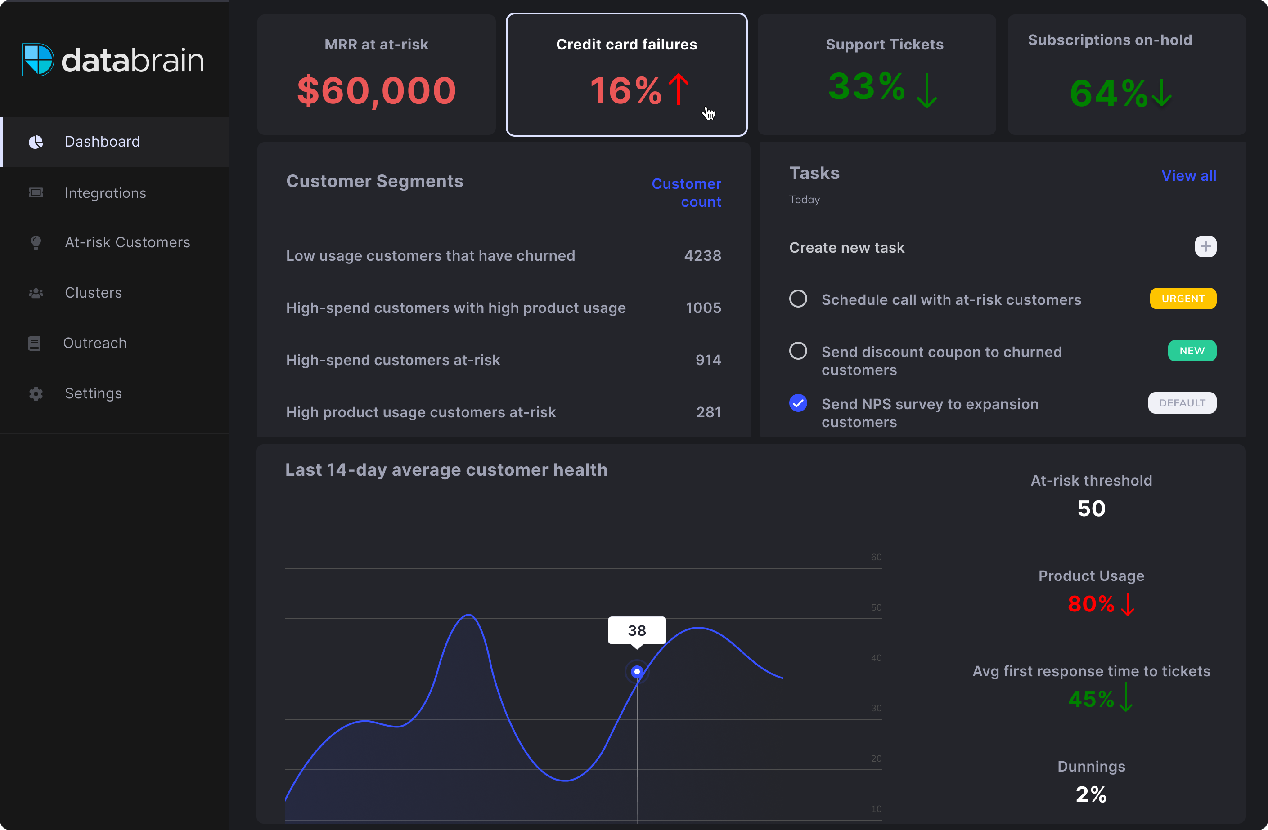1268x830 pixels.
Task: Click the At-risk Customers lightbulb icon
Action: click(36, 243)
